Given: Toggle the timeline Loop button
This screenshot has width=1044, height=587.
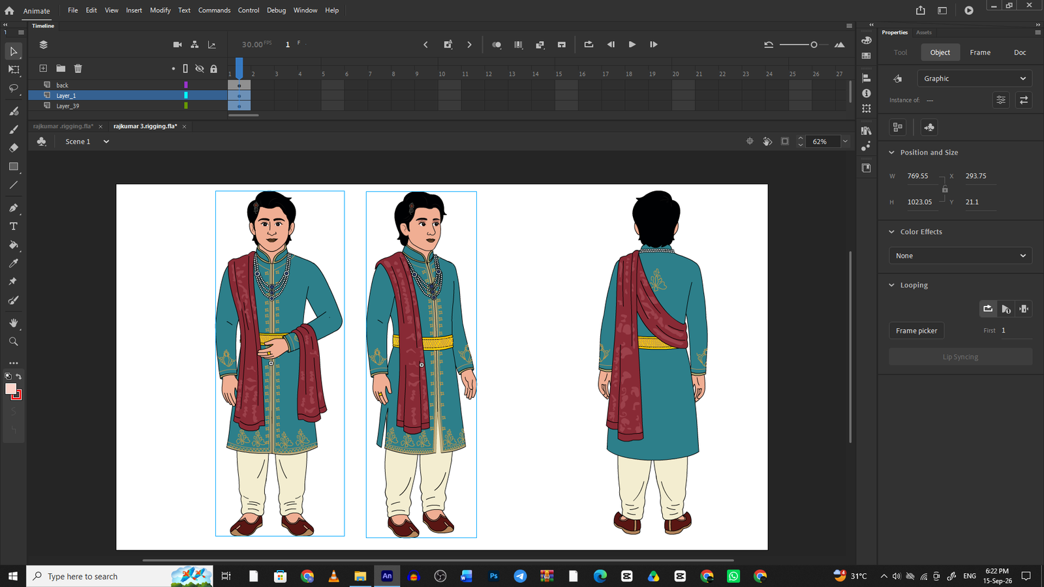Looking at the screenshot, I should pos(589,44).
